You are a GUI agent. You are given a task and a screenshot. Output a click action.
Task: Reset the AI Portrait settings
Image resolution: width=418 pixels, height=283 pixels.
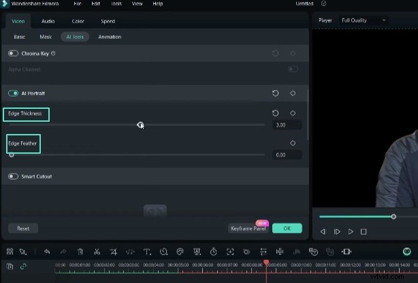(276, 93)
